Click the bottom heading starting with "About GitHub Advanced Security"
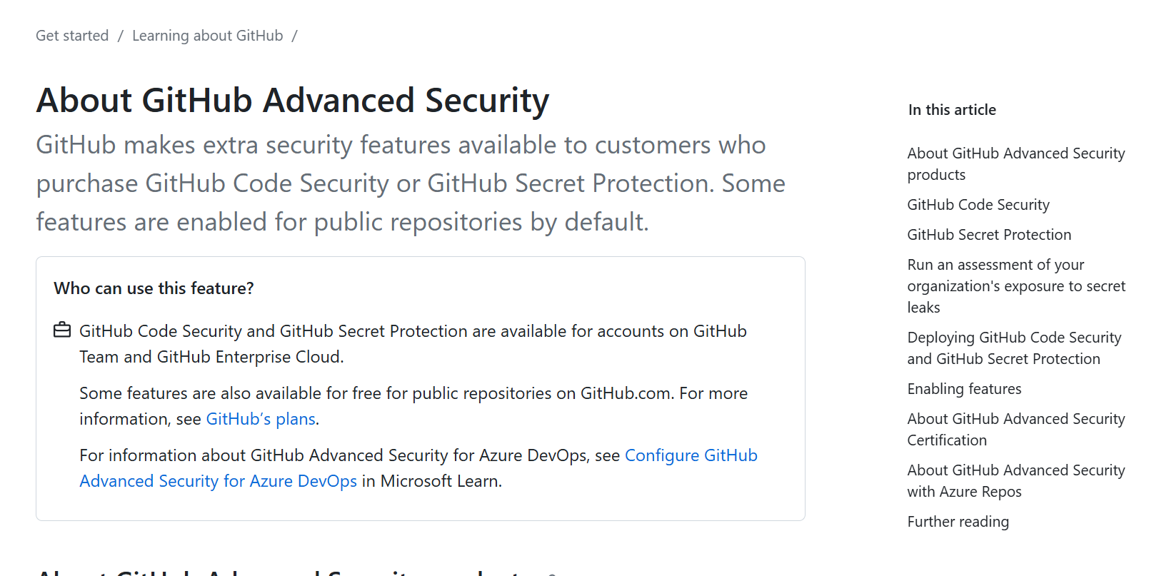The image size is (1169, 576). pos(286,571)
